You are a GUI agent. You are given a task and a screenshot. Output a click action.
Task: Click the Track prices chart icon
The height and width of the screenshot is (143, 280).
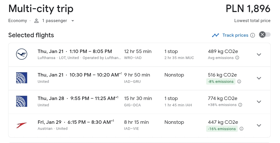pos(216,35)
